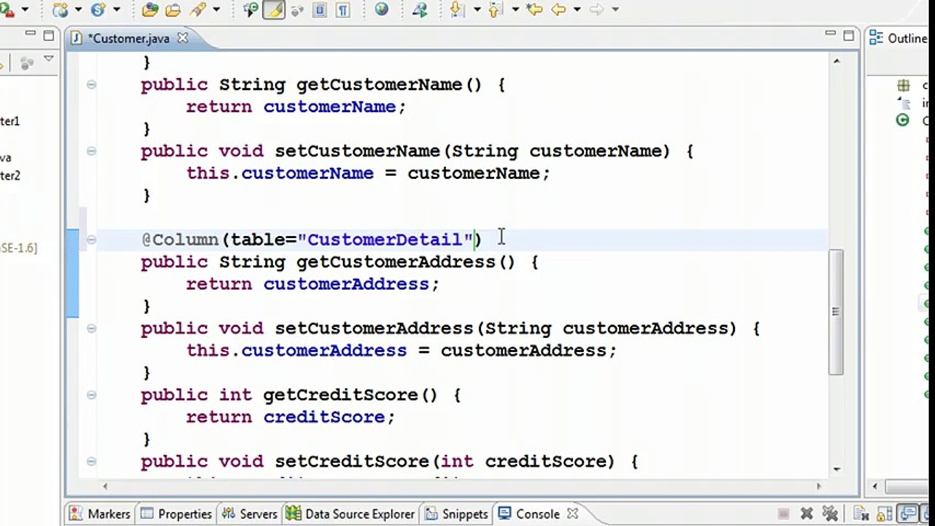Open the Back history dropdown arrow
Viewport: 935px width, 526px height.
click(577, 9)
